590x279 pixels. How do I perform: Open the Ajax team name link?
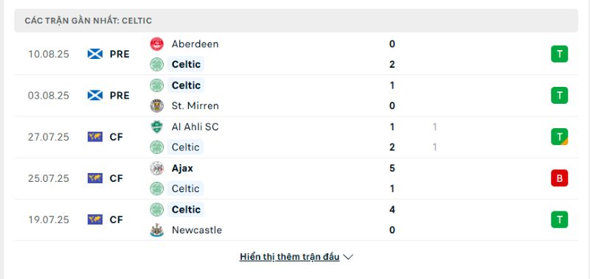tap(182, 169)
